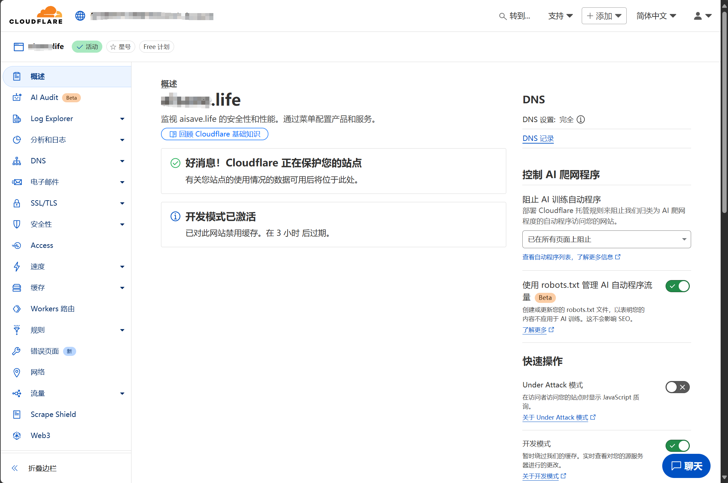
Task: Open the 简体中文 language dropdown
Action: pyautogui.click(x=656, y=16)
